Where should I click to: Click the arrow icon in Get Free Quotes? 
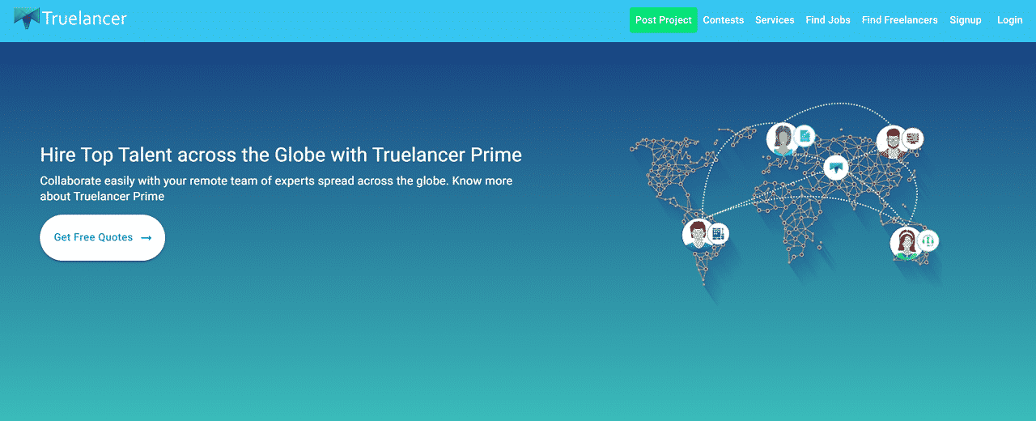pos(146,238)
